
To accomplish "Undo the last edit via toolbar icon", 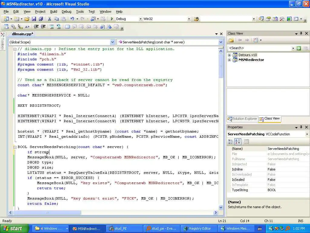I will point(72,19).
